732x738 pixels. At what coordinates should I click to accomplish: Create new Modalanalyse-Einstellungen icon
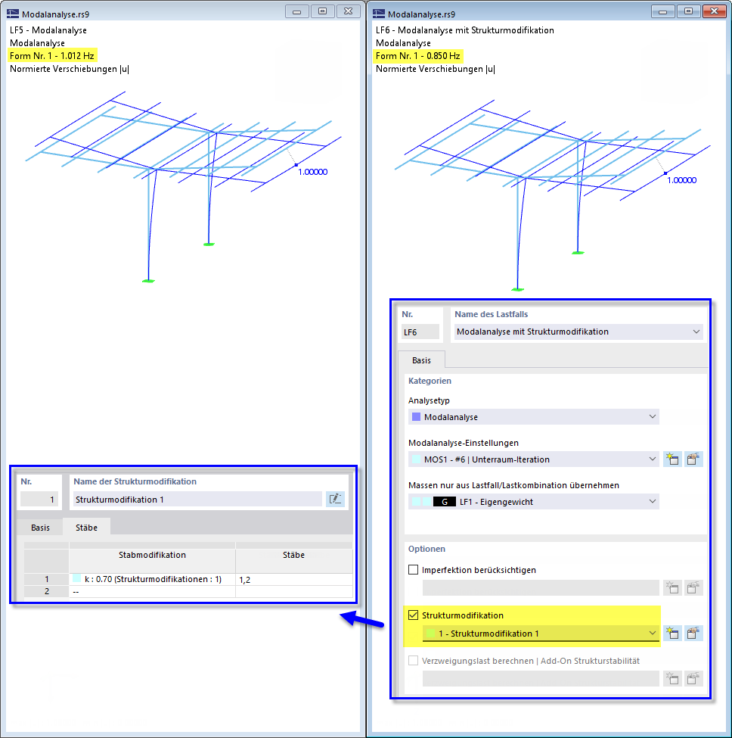click(673, 459)
